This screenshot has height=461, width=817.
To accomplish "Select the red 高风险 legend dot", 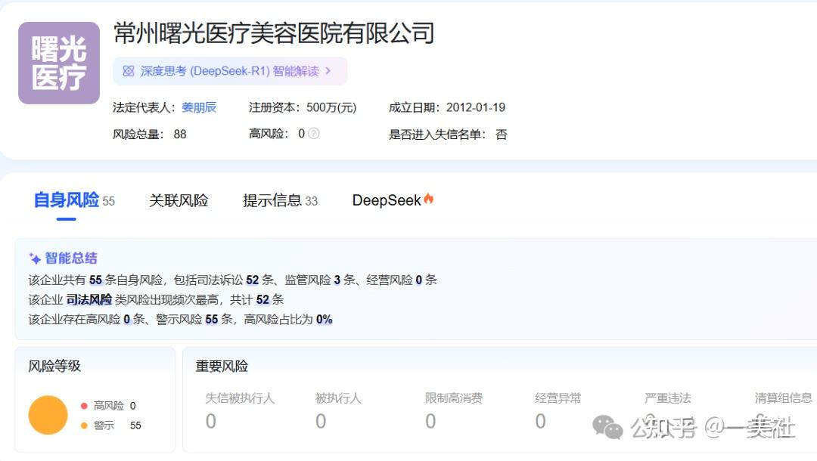I will click(84, 406).
